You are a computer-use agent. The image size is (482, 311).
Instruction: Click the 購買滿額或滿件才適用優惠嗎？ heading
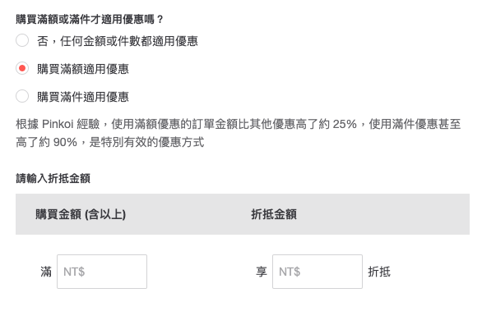point(90,20)
